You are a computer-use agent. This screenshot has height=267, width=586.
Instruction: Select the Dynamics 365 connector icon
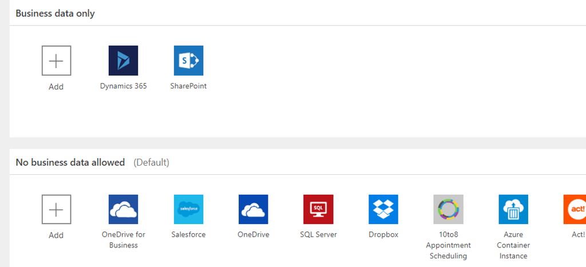tap(124, 61)
